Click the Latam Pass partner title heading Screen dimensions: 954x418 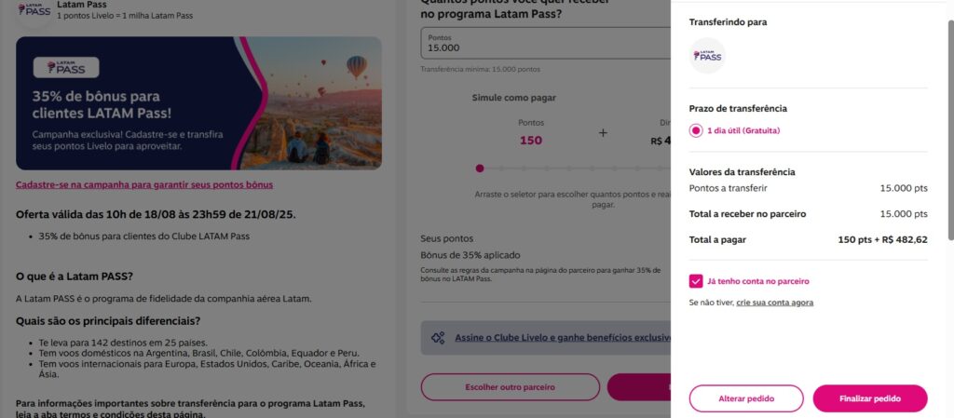pyautogui.click(x=82, y=5)
